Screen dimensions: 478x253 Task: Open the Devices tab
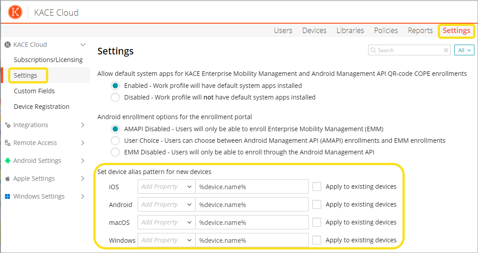[314, 30]
